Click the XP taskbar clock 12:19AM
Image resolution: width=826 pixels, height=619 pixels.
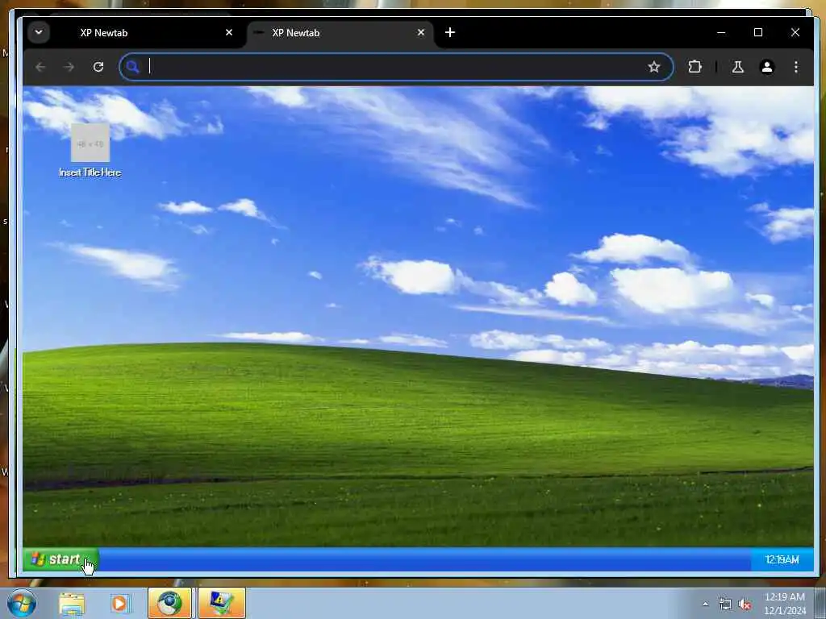(782, 559)
